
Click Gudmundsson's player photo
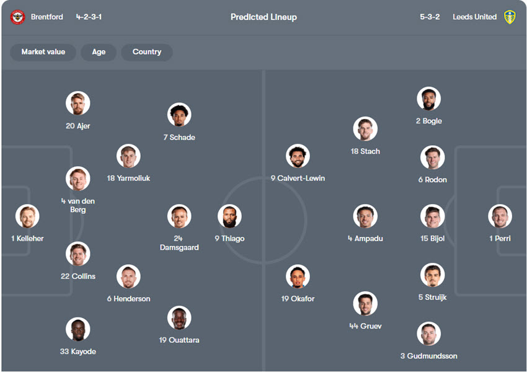(429, 334)
